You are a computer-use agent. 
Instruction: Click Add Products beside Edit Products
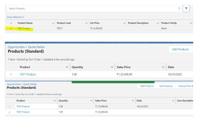[147, 86]
